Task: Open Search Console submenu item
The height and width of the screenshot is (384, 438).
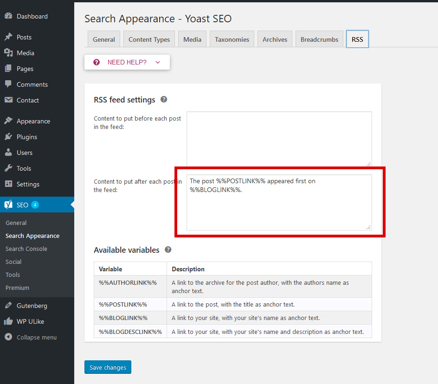Action: pos(26,249)
